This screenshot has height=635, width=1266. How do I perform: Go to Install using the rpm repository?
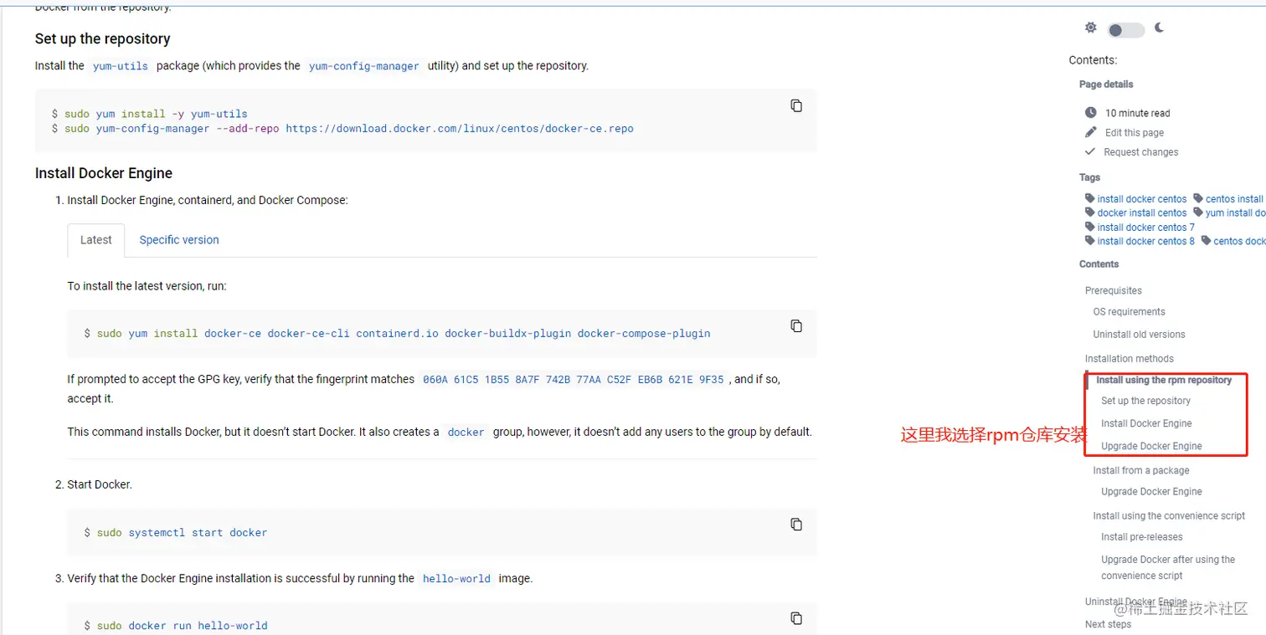tap(1164, 380)
